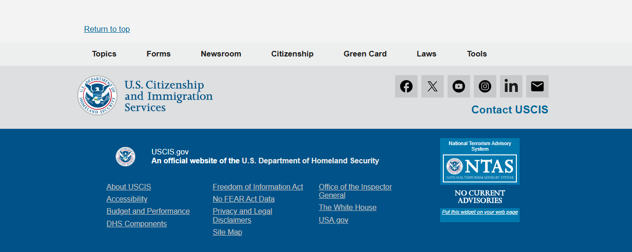Click the Return to top link
The height and width of the screenshot is (252, 632).
pos(107,29)
